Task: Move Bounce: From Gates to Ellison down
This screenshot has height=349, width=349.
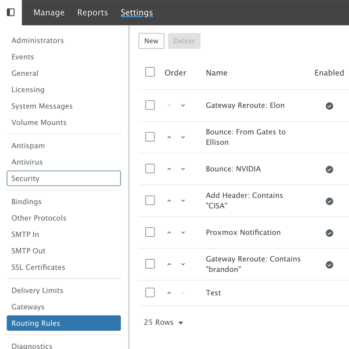Action: (x=183, y=137)
